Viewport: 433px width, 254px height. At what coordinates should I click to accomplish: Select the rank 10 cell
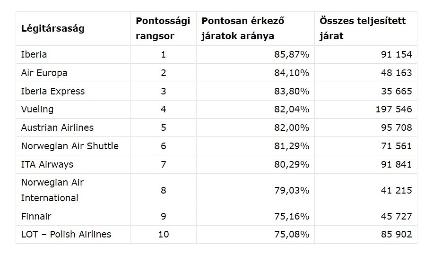(164, 234)
